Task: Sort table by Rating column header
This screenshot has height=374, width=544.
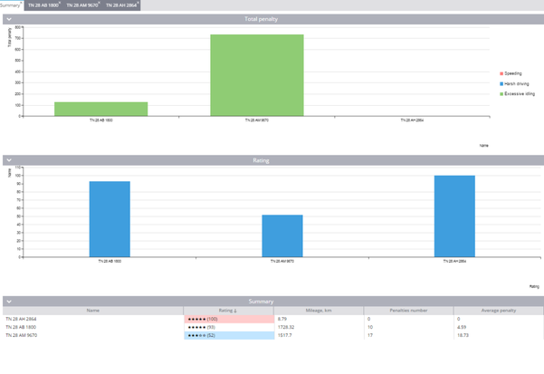Action: 228,311
